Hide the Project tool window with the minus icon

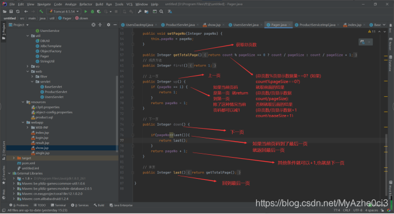point(115,25)
